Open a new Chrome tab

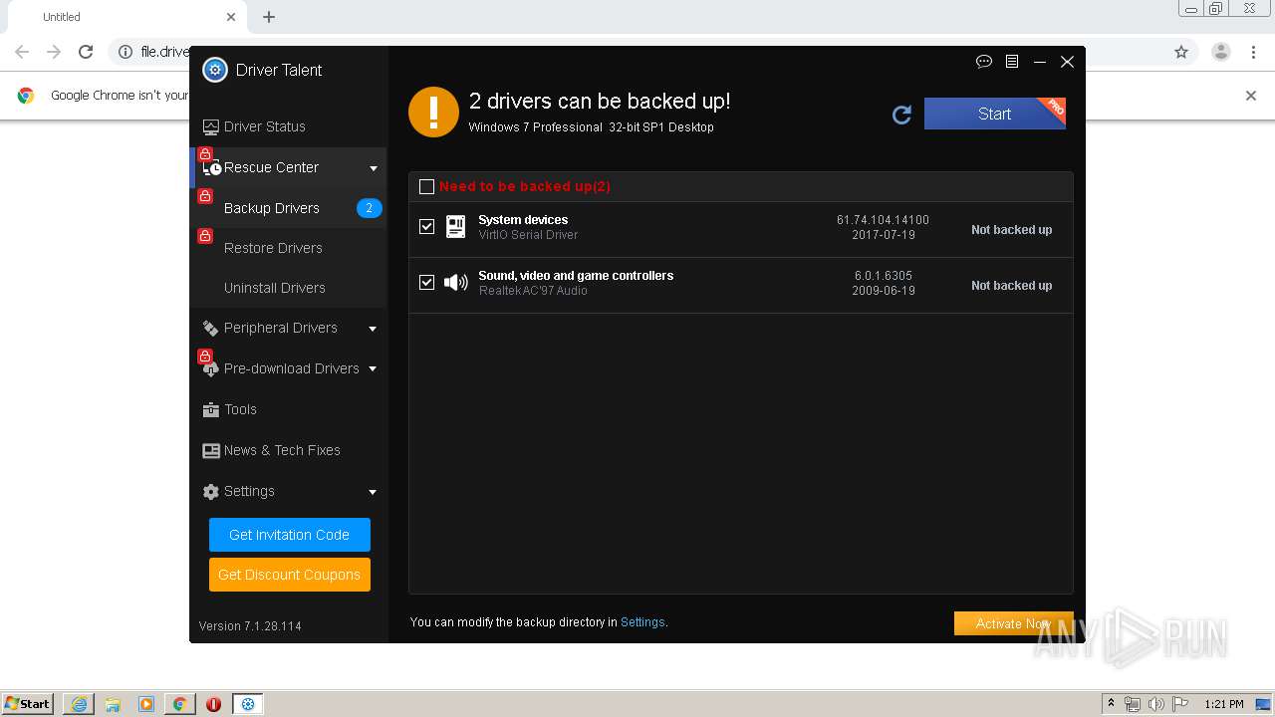[x=269, y=17]
